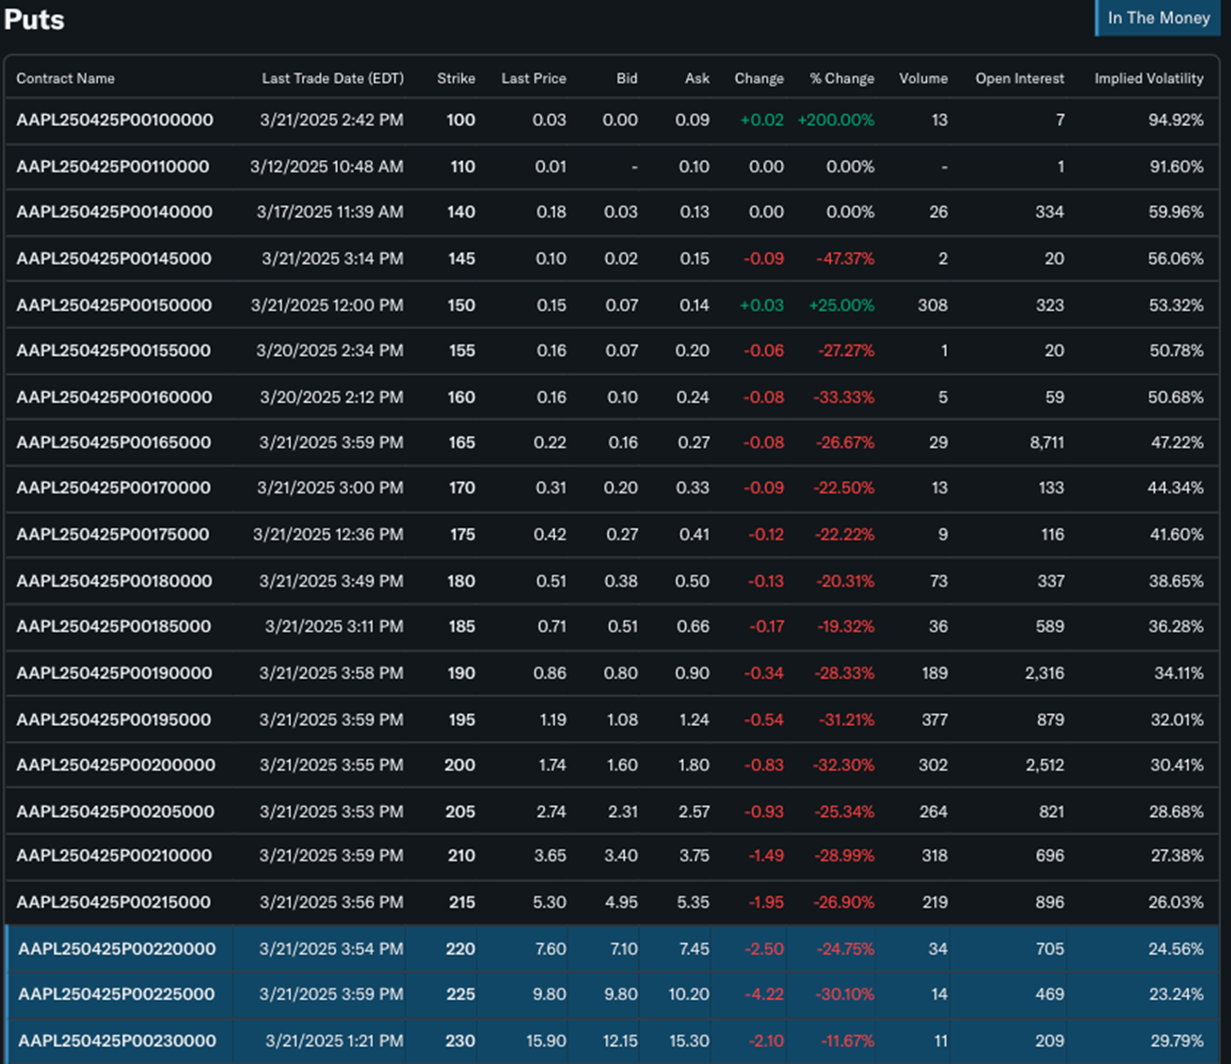
Task: Click the In The Money button
Action: pos(1158,18)
